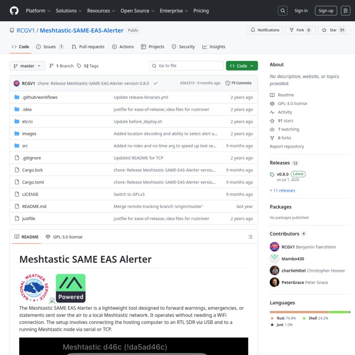Click the Languages color bar Rust segment
355x355 pixels.
(299, 312)
